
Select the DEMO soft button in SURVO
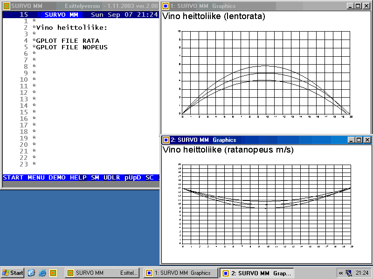[x=57, y=178]
